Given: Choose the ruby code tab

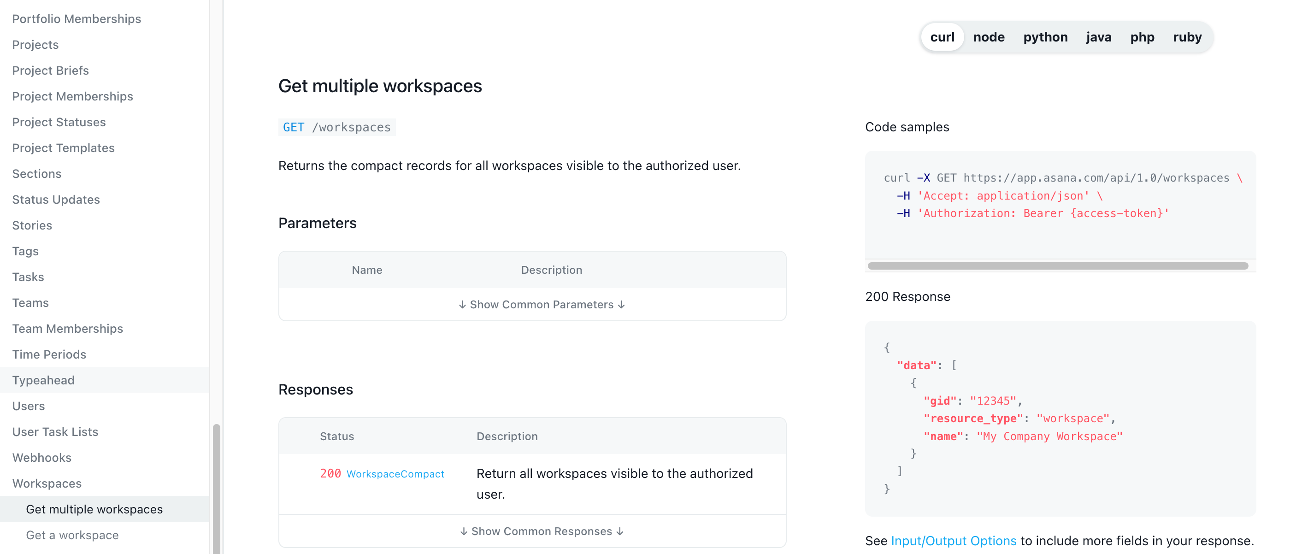Looking at the screenshot, I should click(x=1187, y=37).
